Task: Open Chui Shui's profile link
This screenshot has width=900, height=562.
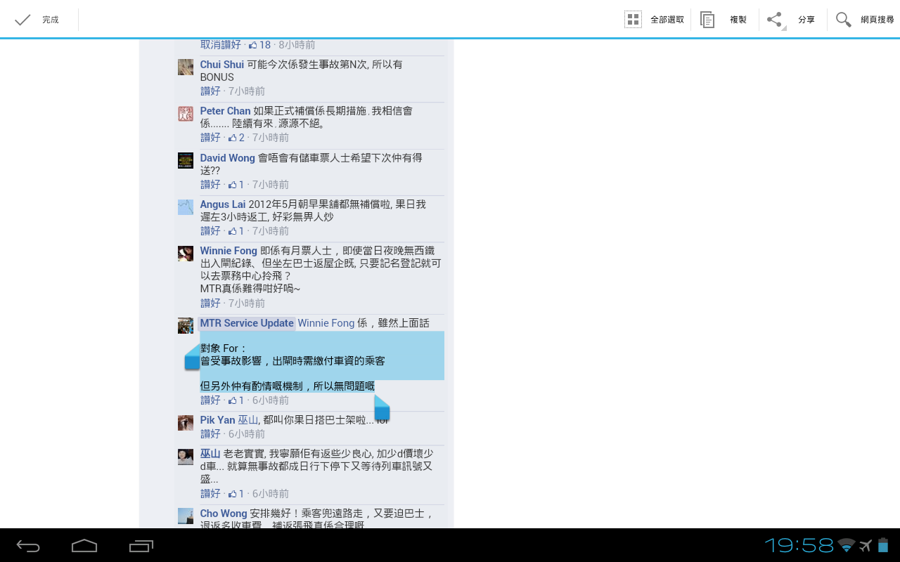Action: [x=221, y=65]
